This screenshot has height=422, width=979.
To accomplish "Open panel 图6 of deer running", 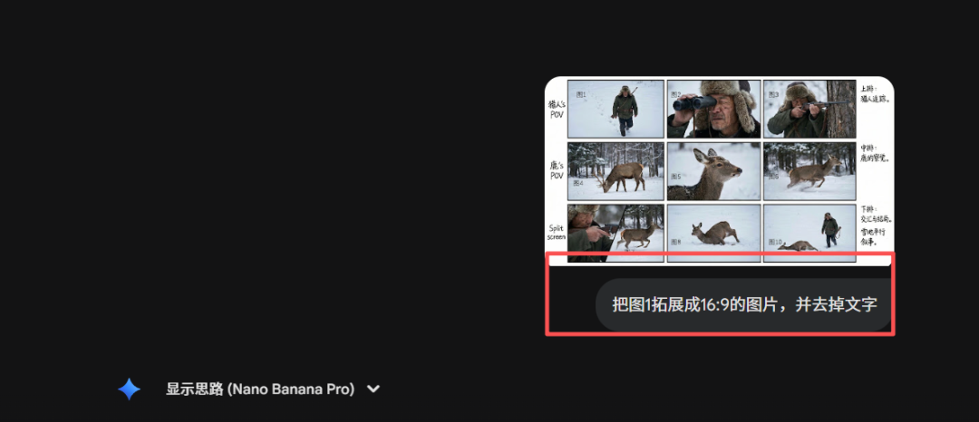I will pyautogui.click(x=809, y=170).
